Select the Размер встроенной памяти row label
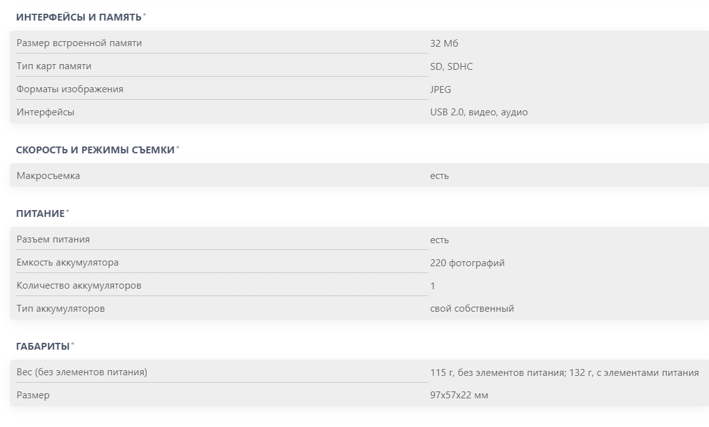The height and width of the screenshot is (427, 709). point(79,43)
